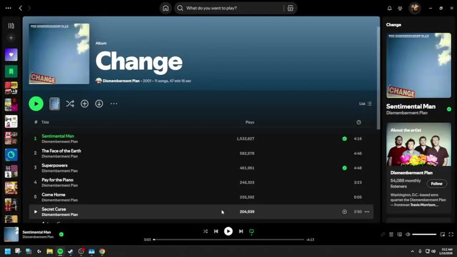Mute with the speaker icon
This screenshot has height=257, width=457.
click(x=408, y=235)
